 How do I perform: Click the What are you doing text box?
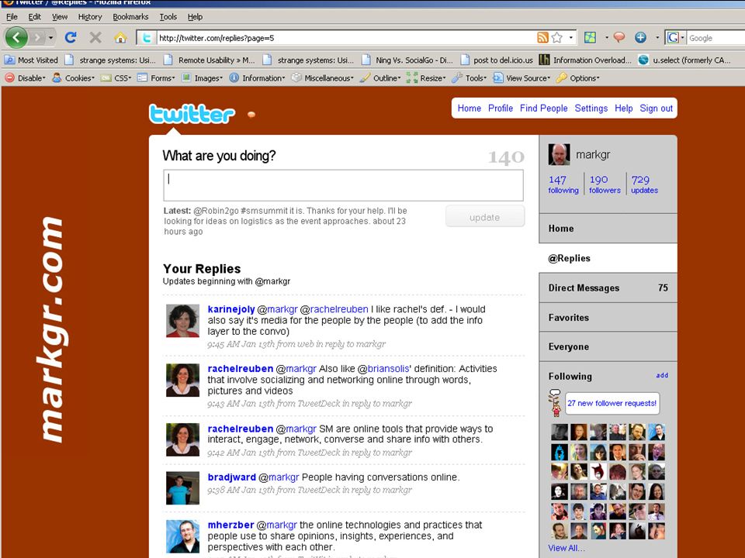point(343,185)
